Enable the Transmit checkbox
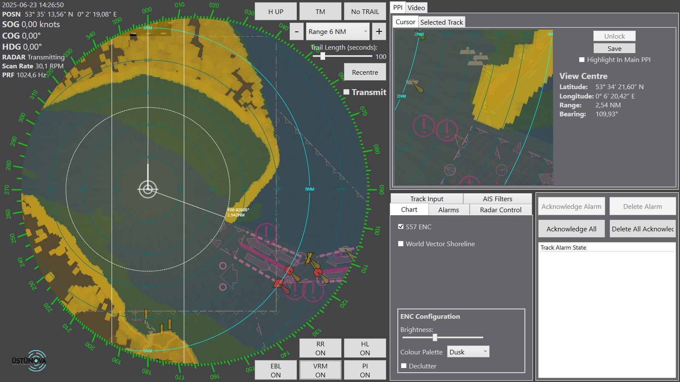This screenshot has height=382, width=680. coord(346,92)
